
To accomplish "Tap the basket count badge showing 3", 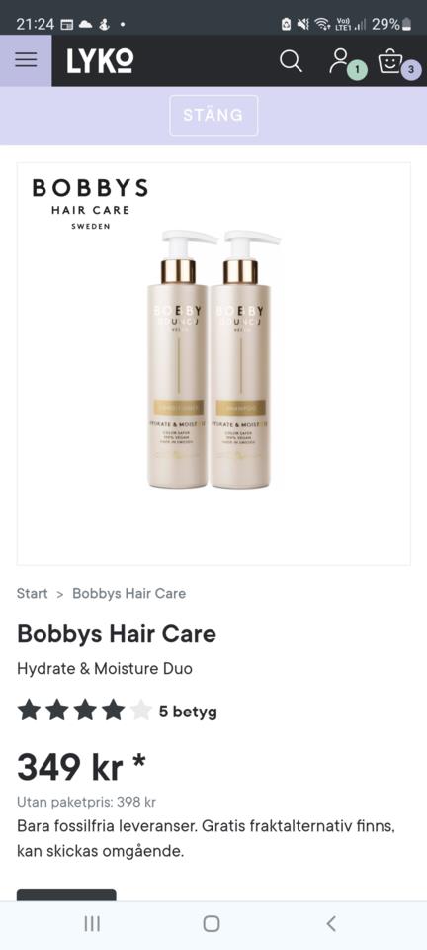I will (411, 70).
